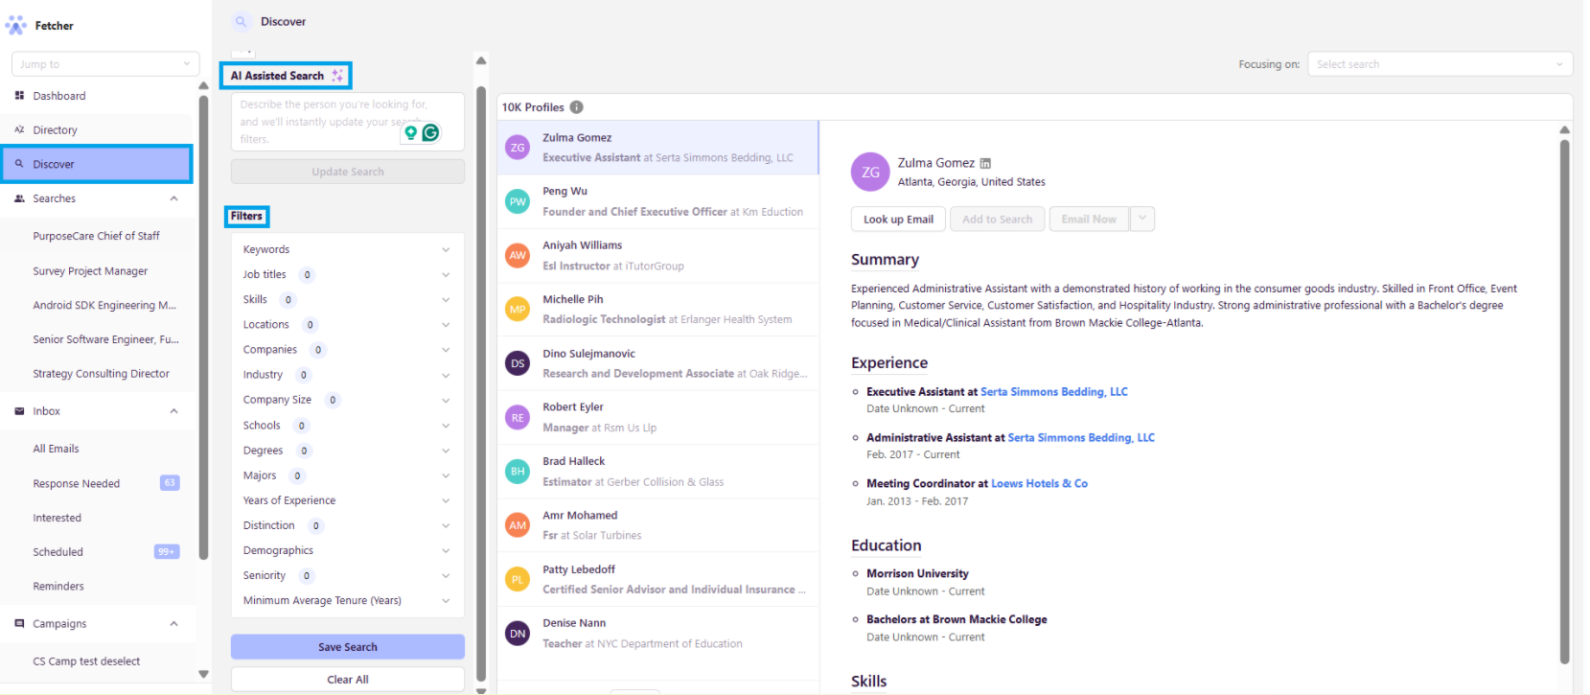The width and height of the screenshot is (1590, 695).
Task: Click the Look up Email button
Action: coord(898,219)
